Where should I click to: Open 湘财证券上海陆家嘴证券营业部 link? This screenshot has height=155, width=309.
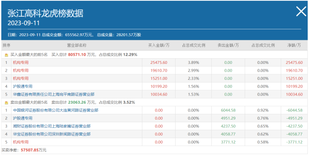52,126
